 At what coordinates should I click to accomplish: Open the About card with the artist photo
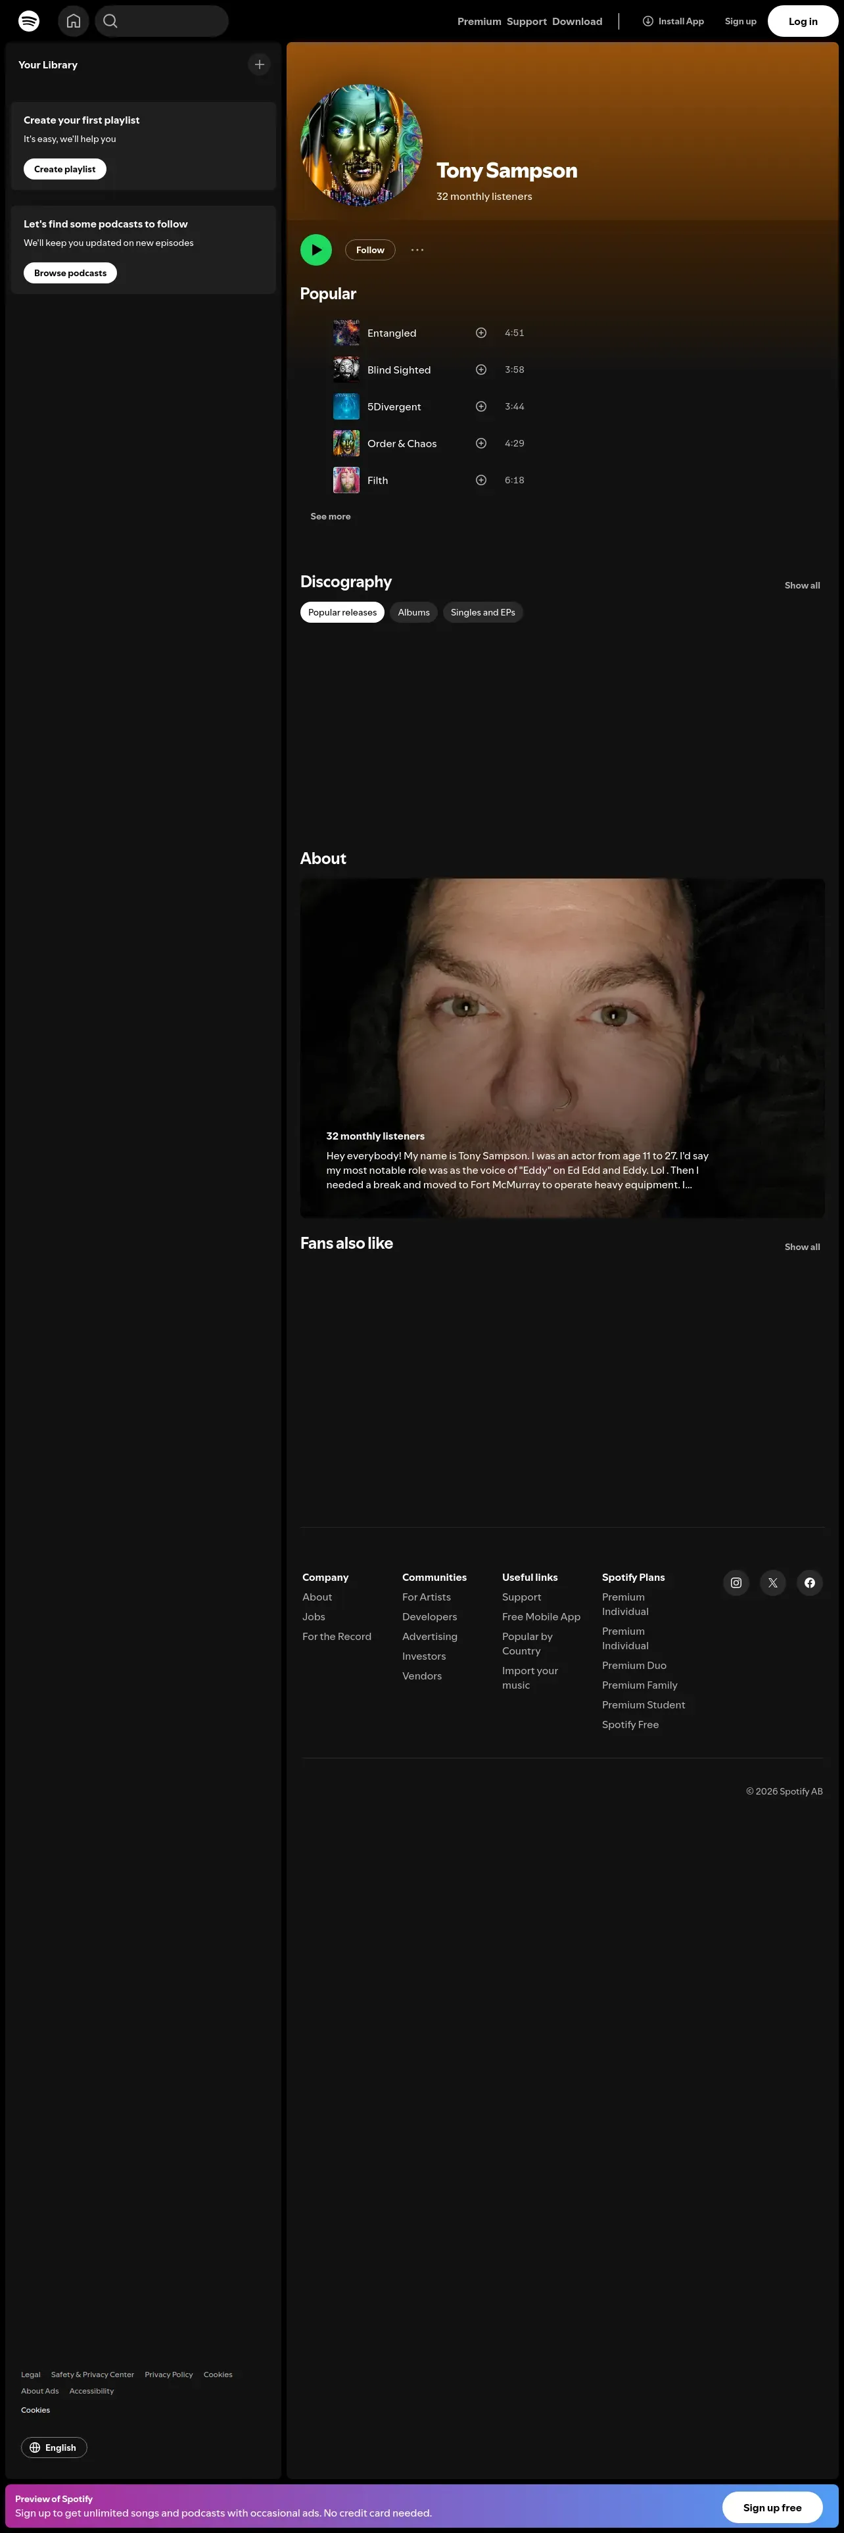pos(562,1048)
